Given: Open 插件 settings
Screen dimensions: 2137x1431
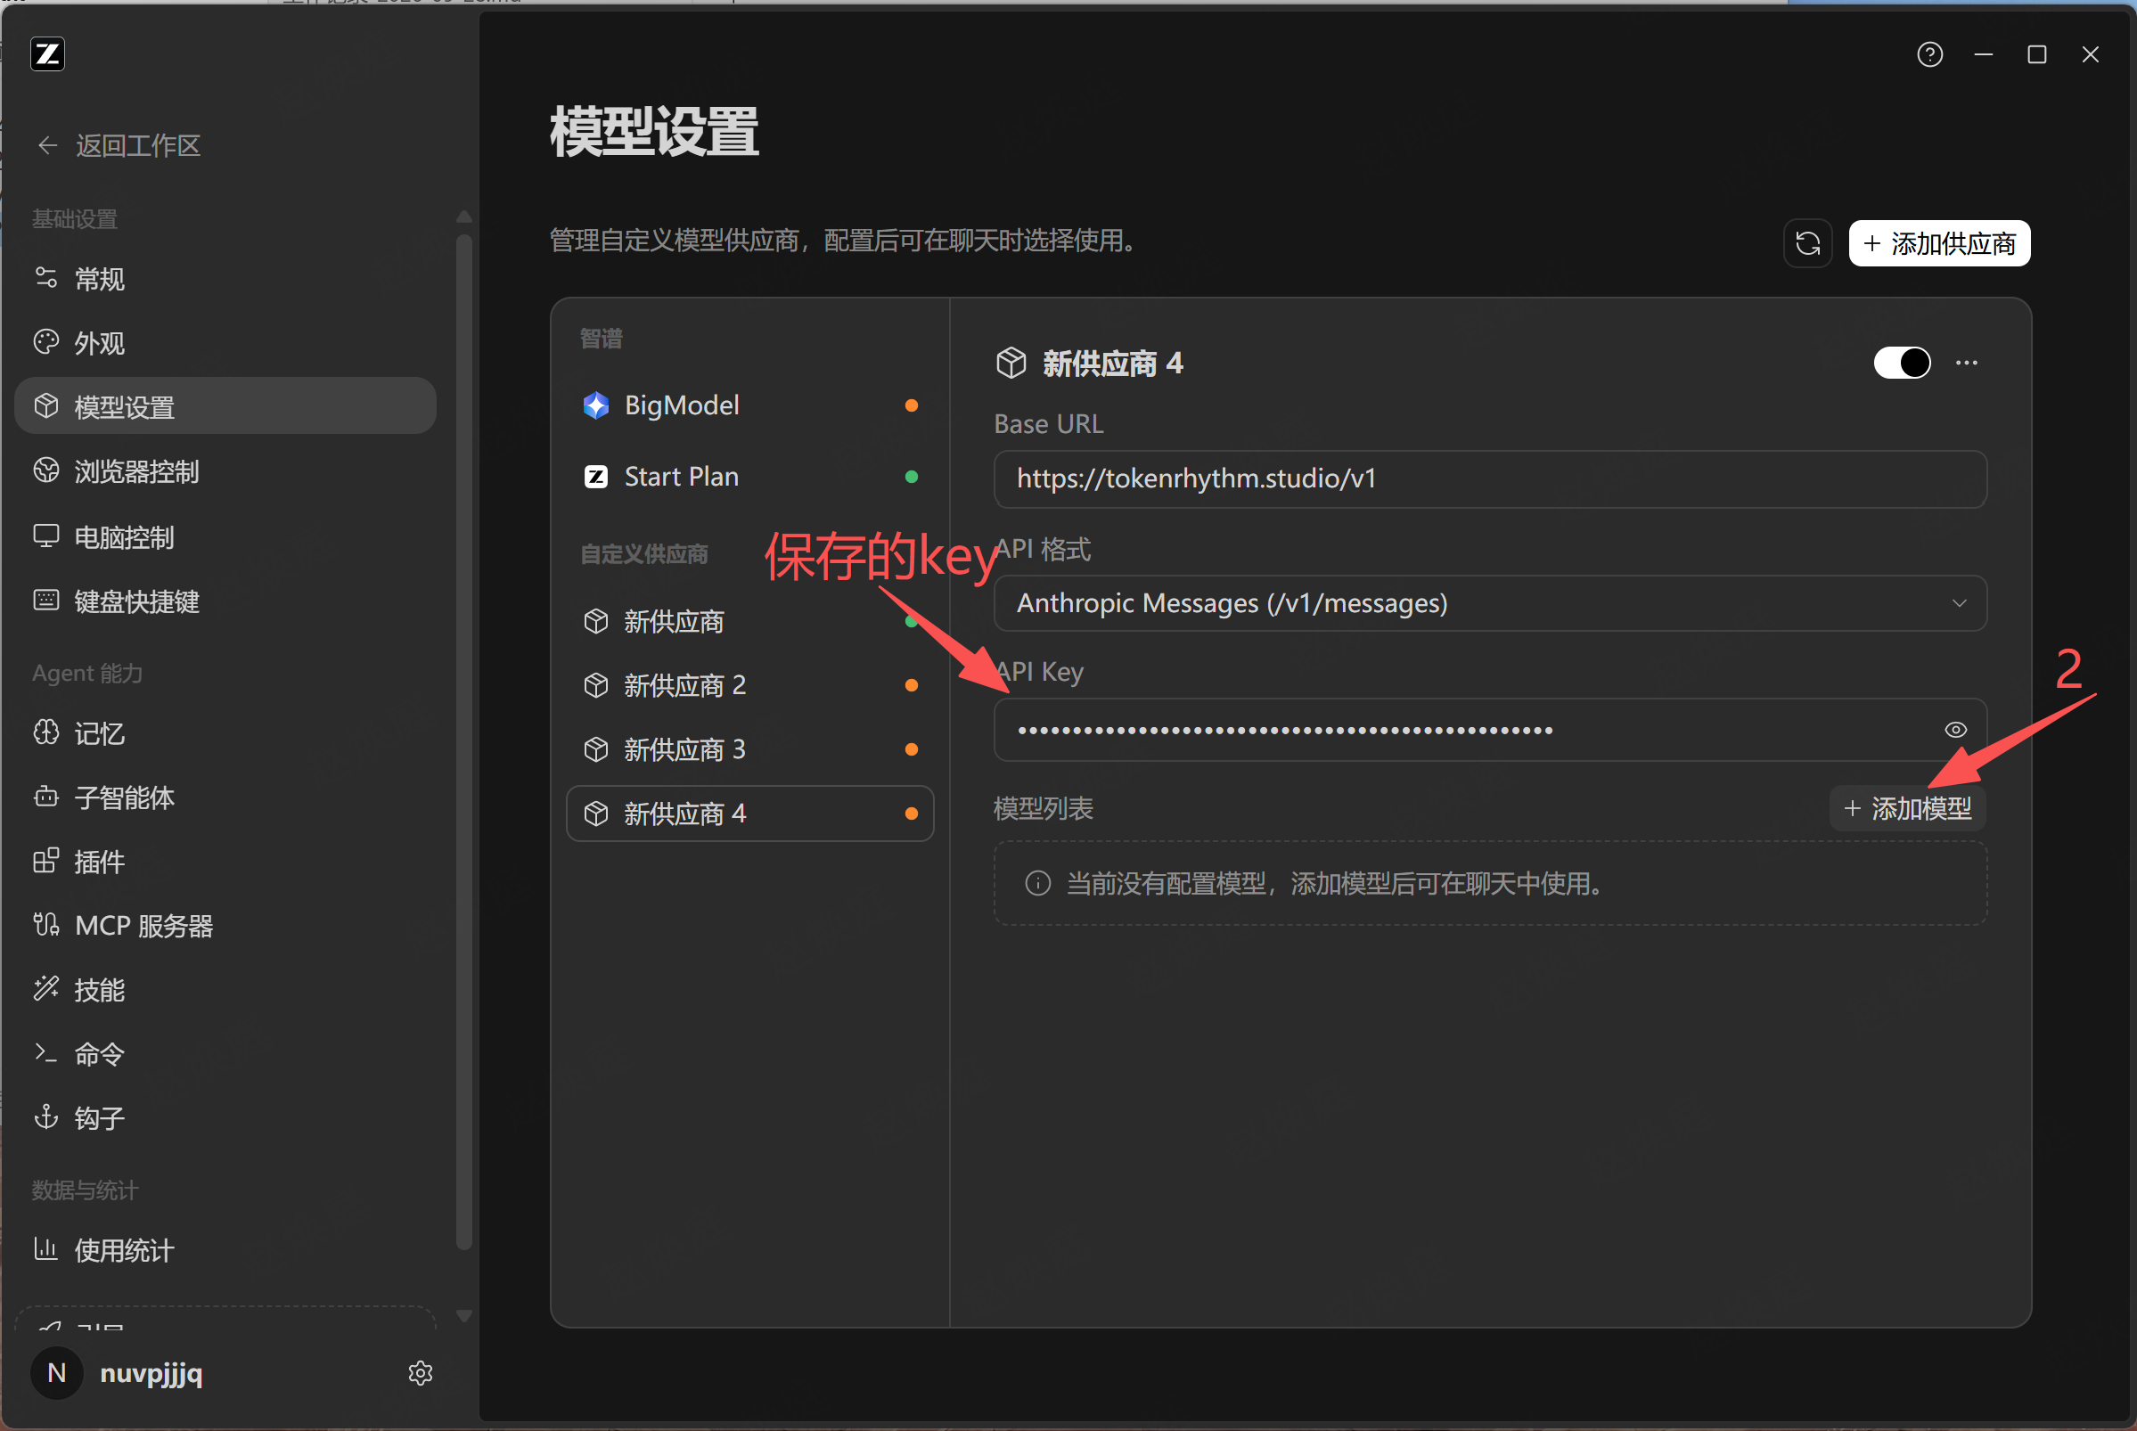Looking at the screenshot, I should coord(225,862).
